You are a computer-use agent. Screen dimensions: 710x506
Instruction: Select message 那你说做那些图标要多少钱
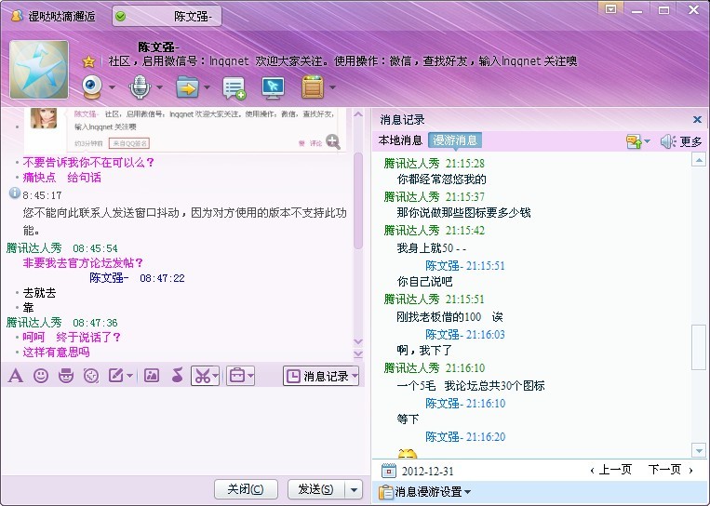tap(463, 213)
